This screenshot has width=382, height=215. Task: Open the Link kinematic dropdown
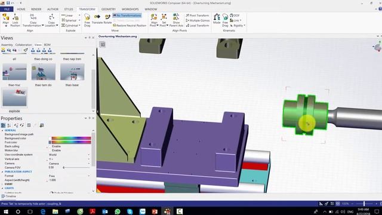tap(241, 20)
